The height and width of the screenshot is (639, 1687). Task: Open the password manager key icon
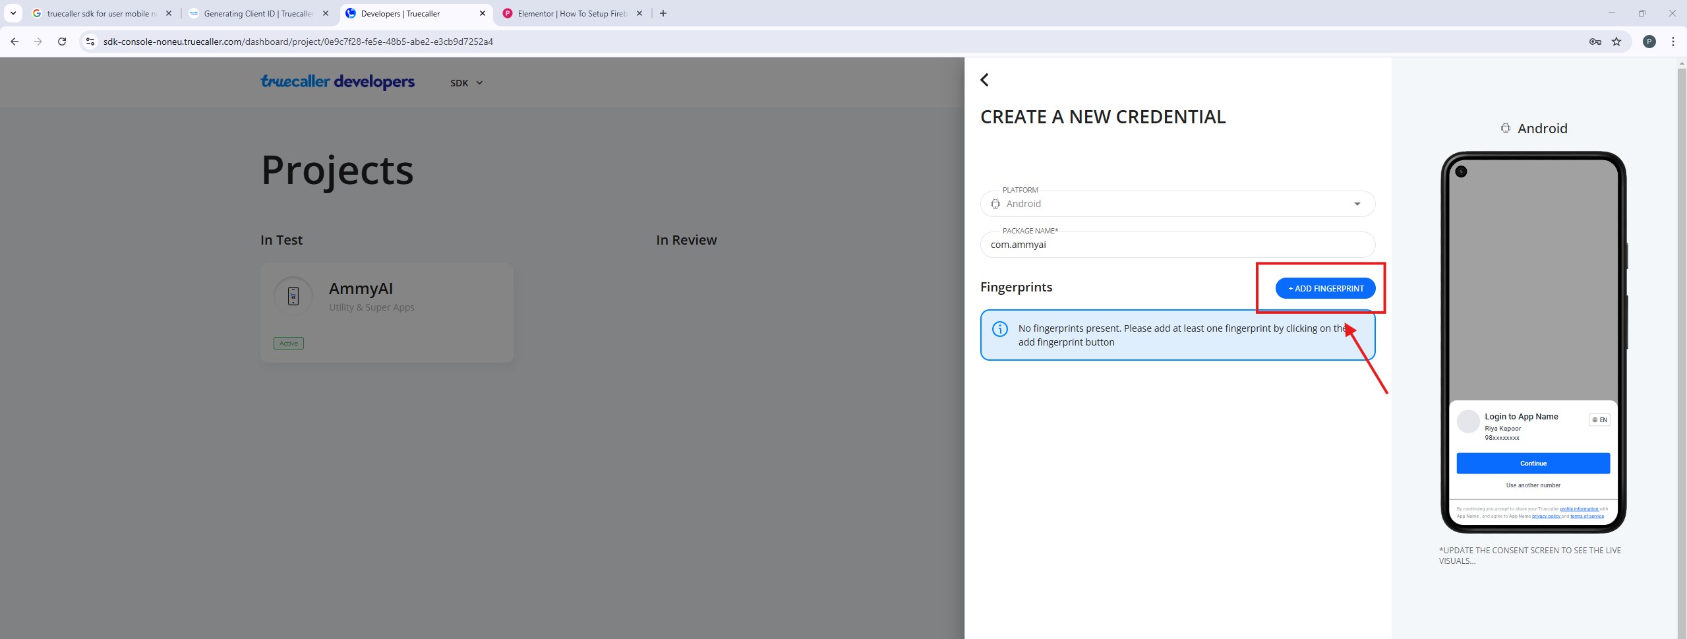1595,42
